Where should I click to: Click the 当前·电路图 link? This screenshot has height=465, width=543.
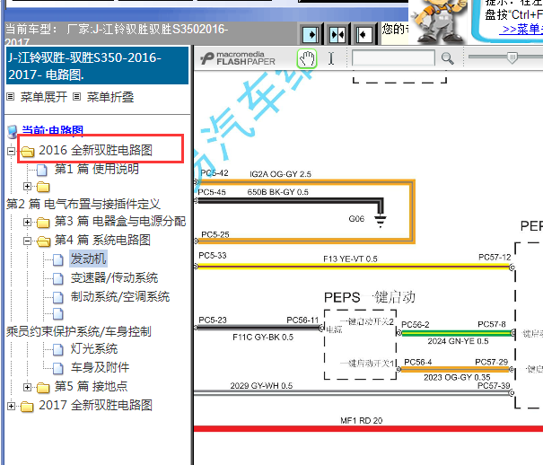[x=53, y=130]
